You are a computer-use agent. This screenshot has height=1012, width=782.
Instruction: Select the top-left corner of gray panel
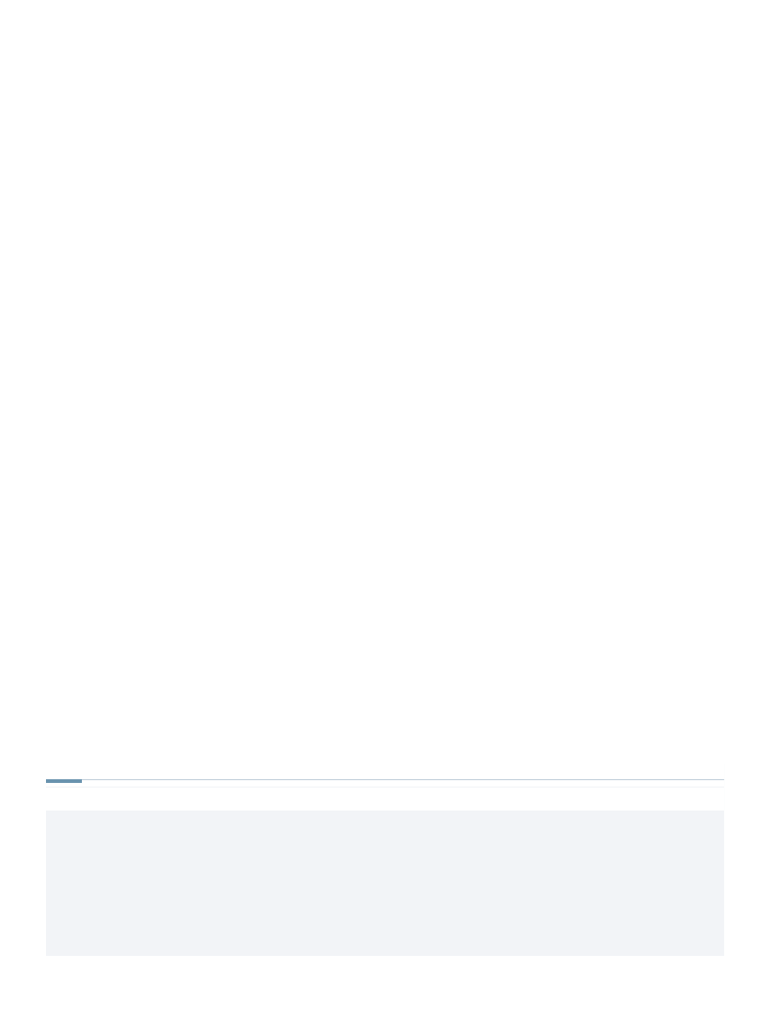[46, 811]
